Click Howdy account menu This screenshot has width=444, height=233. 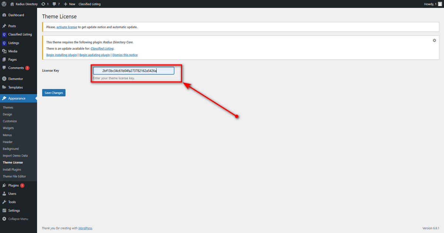point(433,4)
